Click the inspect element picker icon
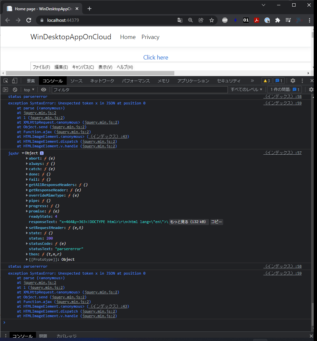The height and width of the screenshot is (341, 317). 6,81
